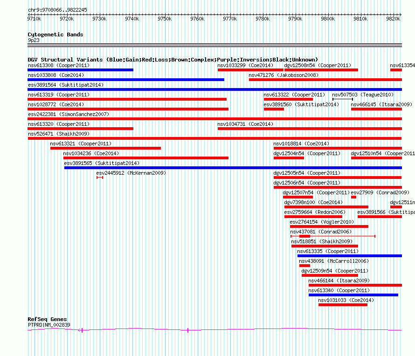Open the esv2445912 (McKernan2009) label
This screenshot has height=356, width=415.
pos(131,173)
